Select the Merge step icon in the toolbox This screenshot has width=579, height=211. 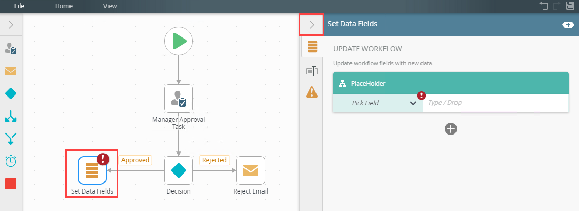pyautogui.click(x=11, y=139)
